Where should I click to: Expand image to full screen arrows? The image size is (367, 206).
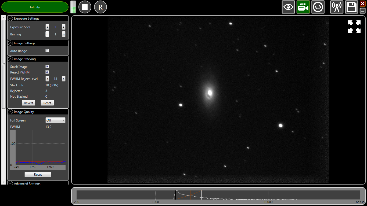pos(354,27)
